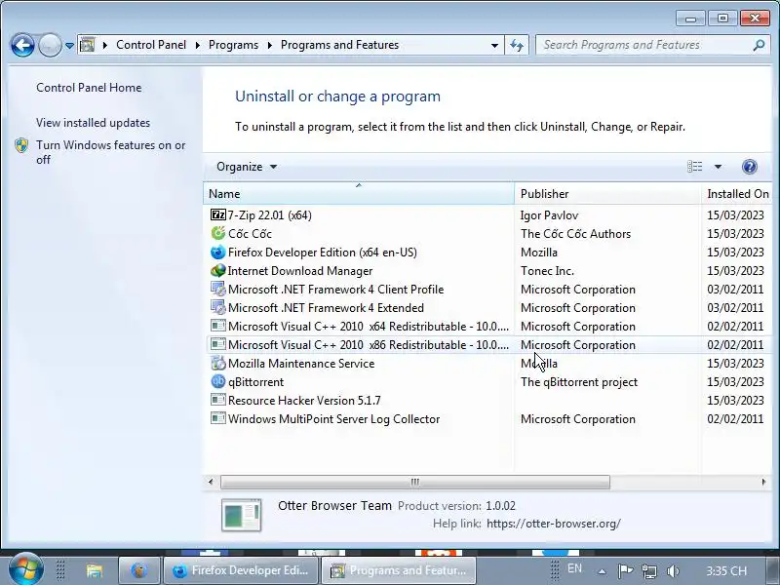Open Turn Windows features on or off
This screenshot has width=780, height=585.
click(110, 152)
